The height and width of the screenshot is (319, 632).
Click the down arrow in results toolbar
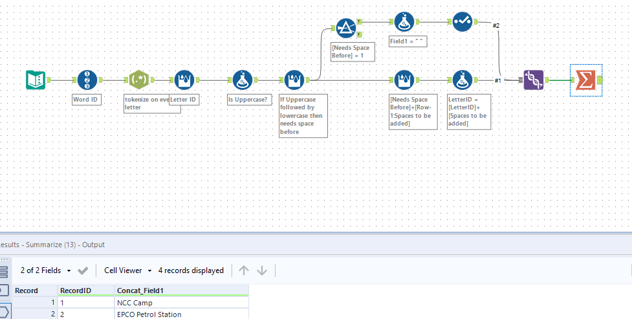pos(262,270)
